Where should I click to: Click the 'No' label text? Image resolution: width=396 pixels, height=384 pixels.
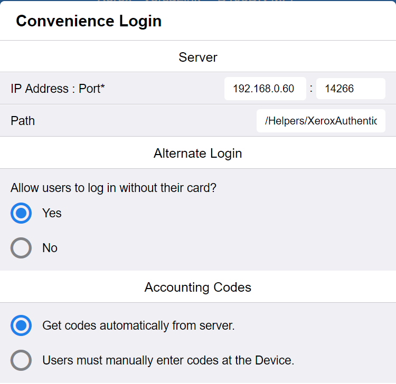click(x=50, y=248)
